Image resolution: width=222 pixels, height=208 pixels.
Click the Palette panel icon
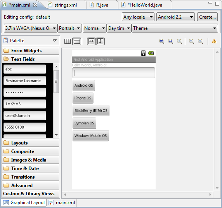[6, 40]
